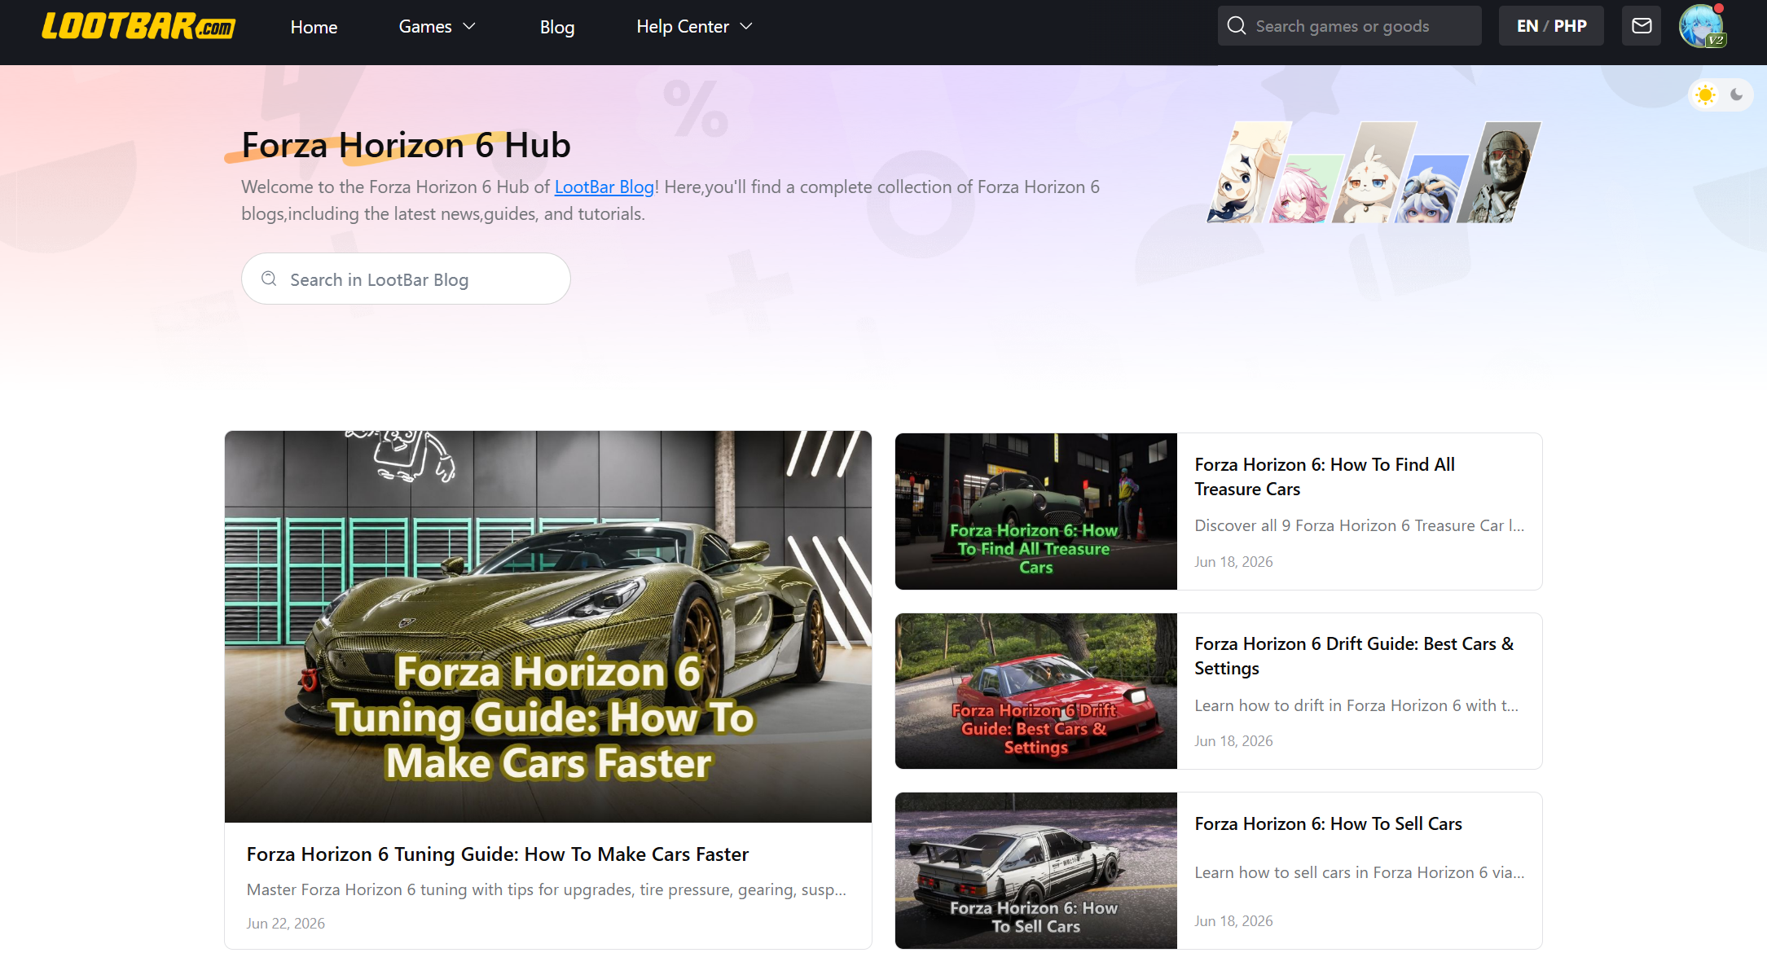Open the How To Sell Cars thumbnail
This screenshot has height=966, width=1767.
(x=1036, y=871)
